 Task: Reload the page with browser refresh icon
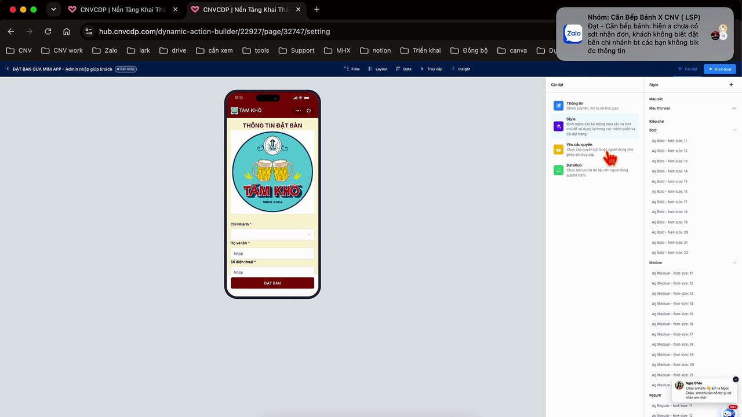coord(48,31)
